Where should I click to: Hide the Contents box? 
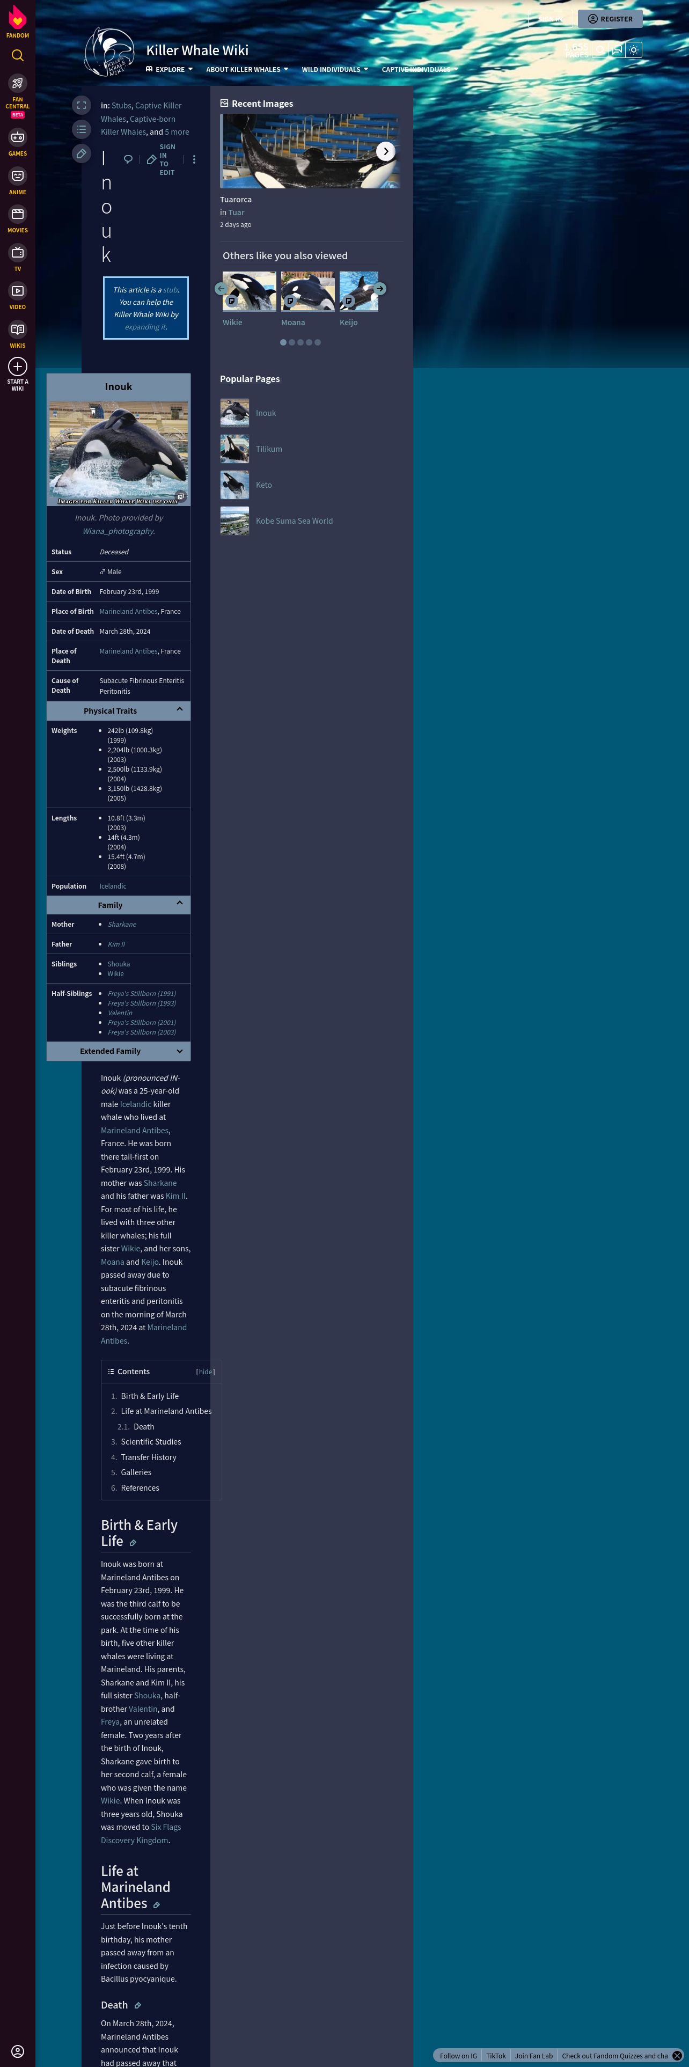pyautogui.click(x=206, y=1372)
